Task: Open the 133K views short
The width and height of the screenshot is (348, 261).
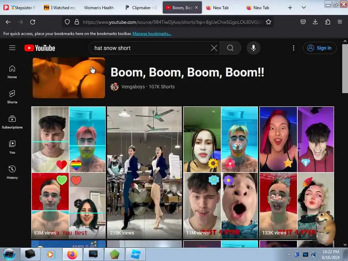Action: pyautogui.click(x=297, y=172)
